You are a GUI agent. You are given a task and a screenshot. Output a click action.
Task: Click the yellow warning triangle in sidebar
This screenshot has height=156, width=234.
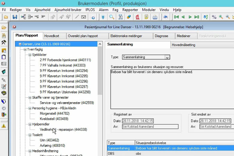(4, 126)
